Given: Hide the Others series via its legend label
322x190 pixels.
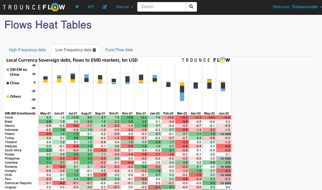Looking at the screenshot, I should coord(15,96).
